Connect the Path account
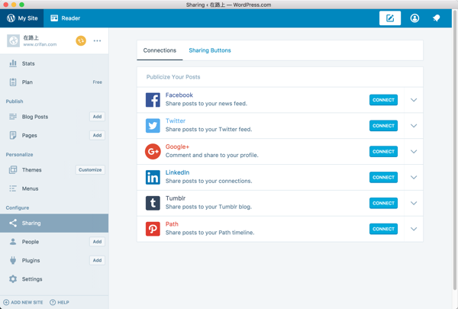This screenshot has width=458, height=309. tap(383, 229)
